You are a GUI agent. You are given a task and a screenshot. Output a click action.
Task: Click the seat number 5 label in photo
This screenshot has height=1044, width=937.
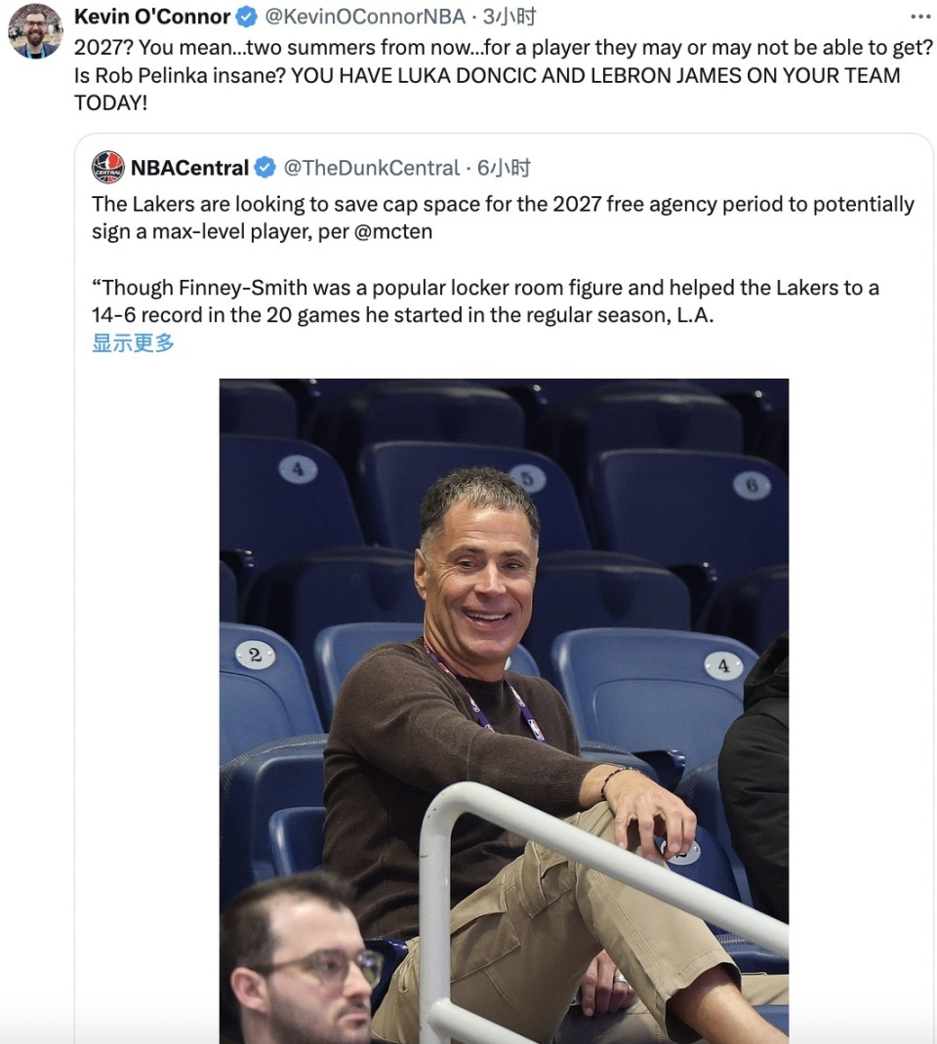[527, 479]
